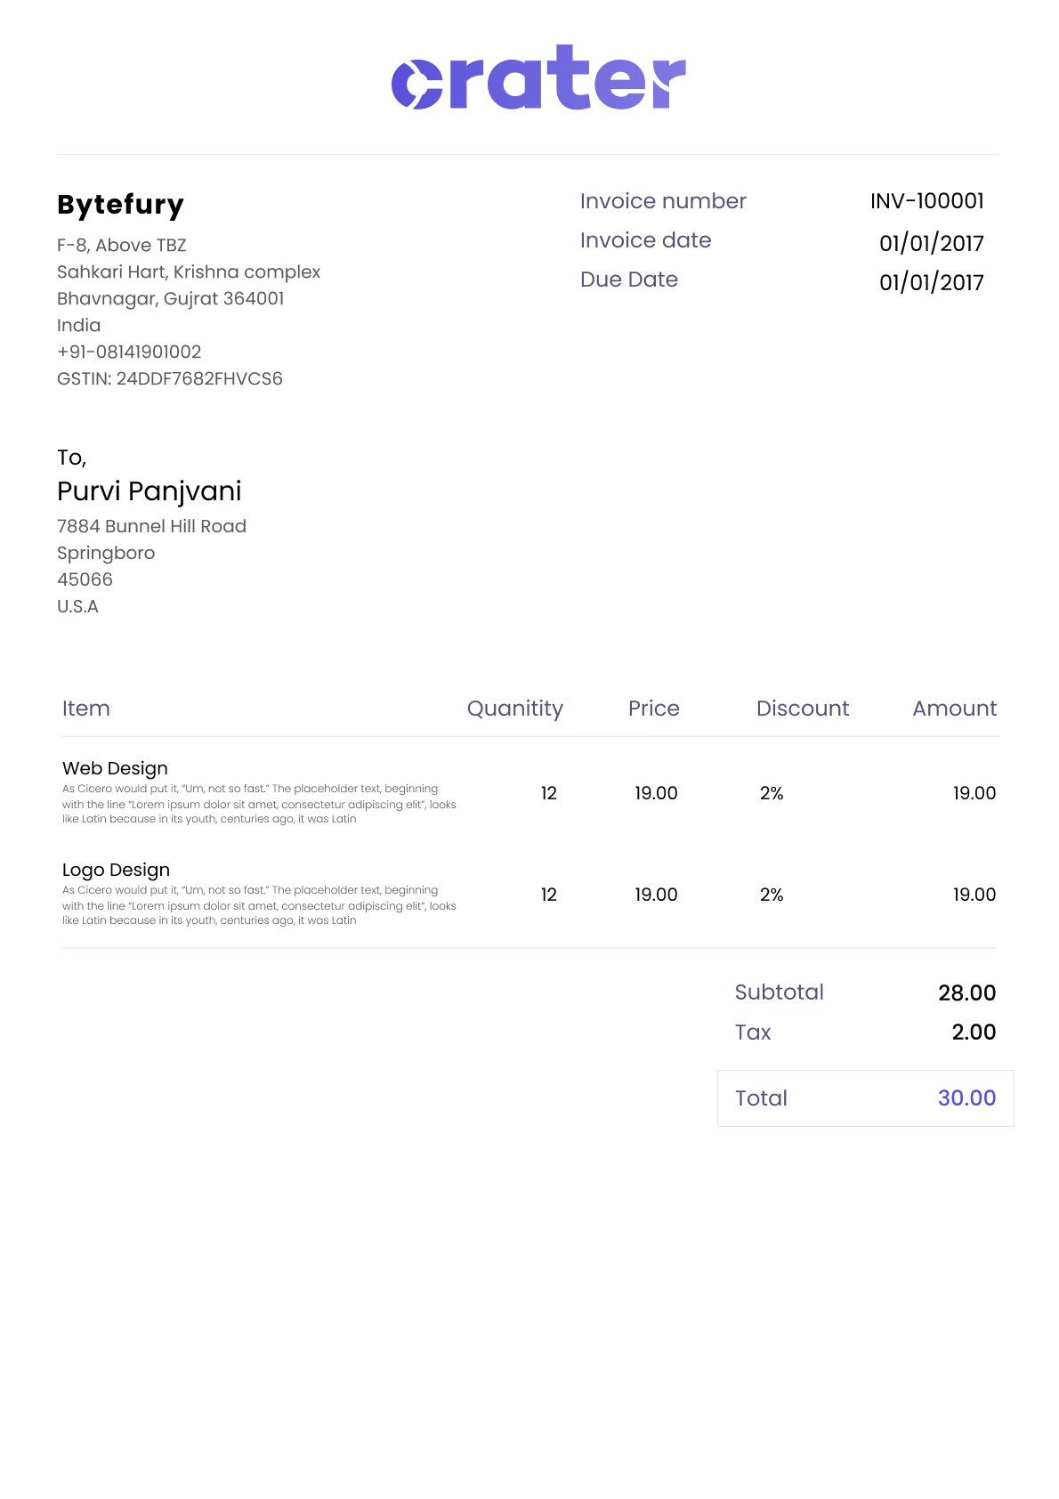Image resolution: width=1059 pixels, height=1499 pixels.
Task: Click the Tax value 2.00
Action: click(974, 1033)
